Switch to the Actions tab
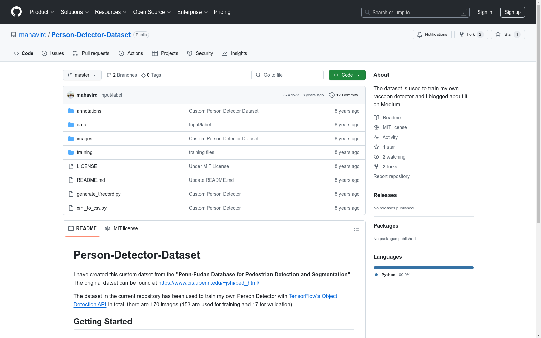The width and height of the screenshot is (541, 338). 131,53
